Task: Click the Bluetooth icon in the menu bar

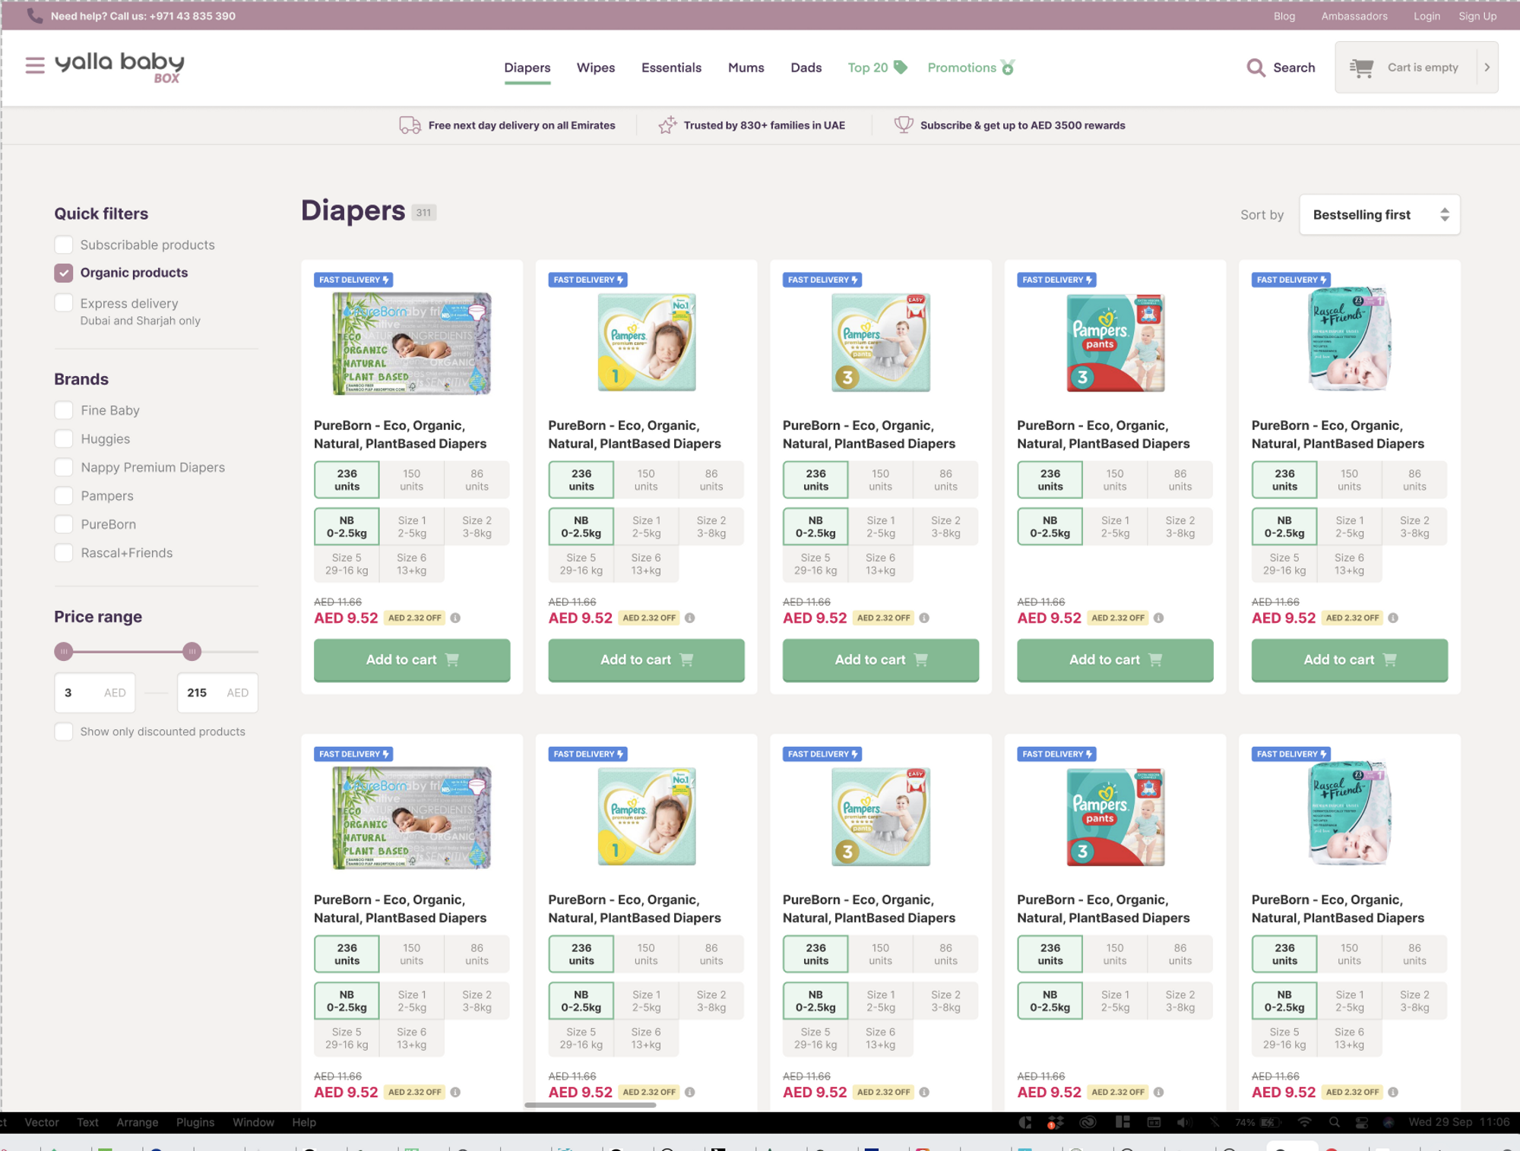Action: click(1214, 1122)
